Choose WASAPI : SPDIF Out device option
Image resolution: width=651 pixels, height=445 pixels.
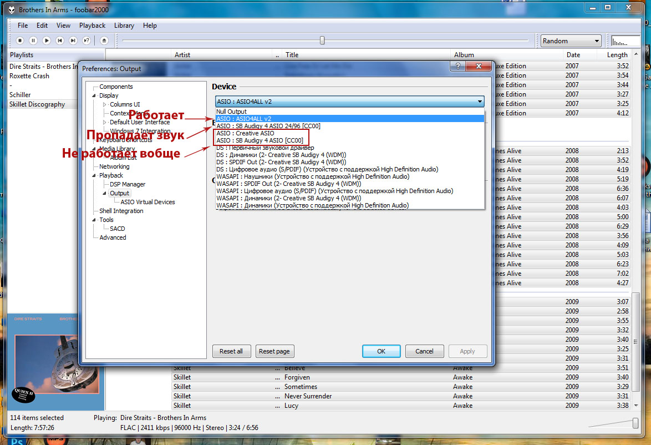[349, 184]
